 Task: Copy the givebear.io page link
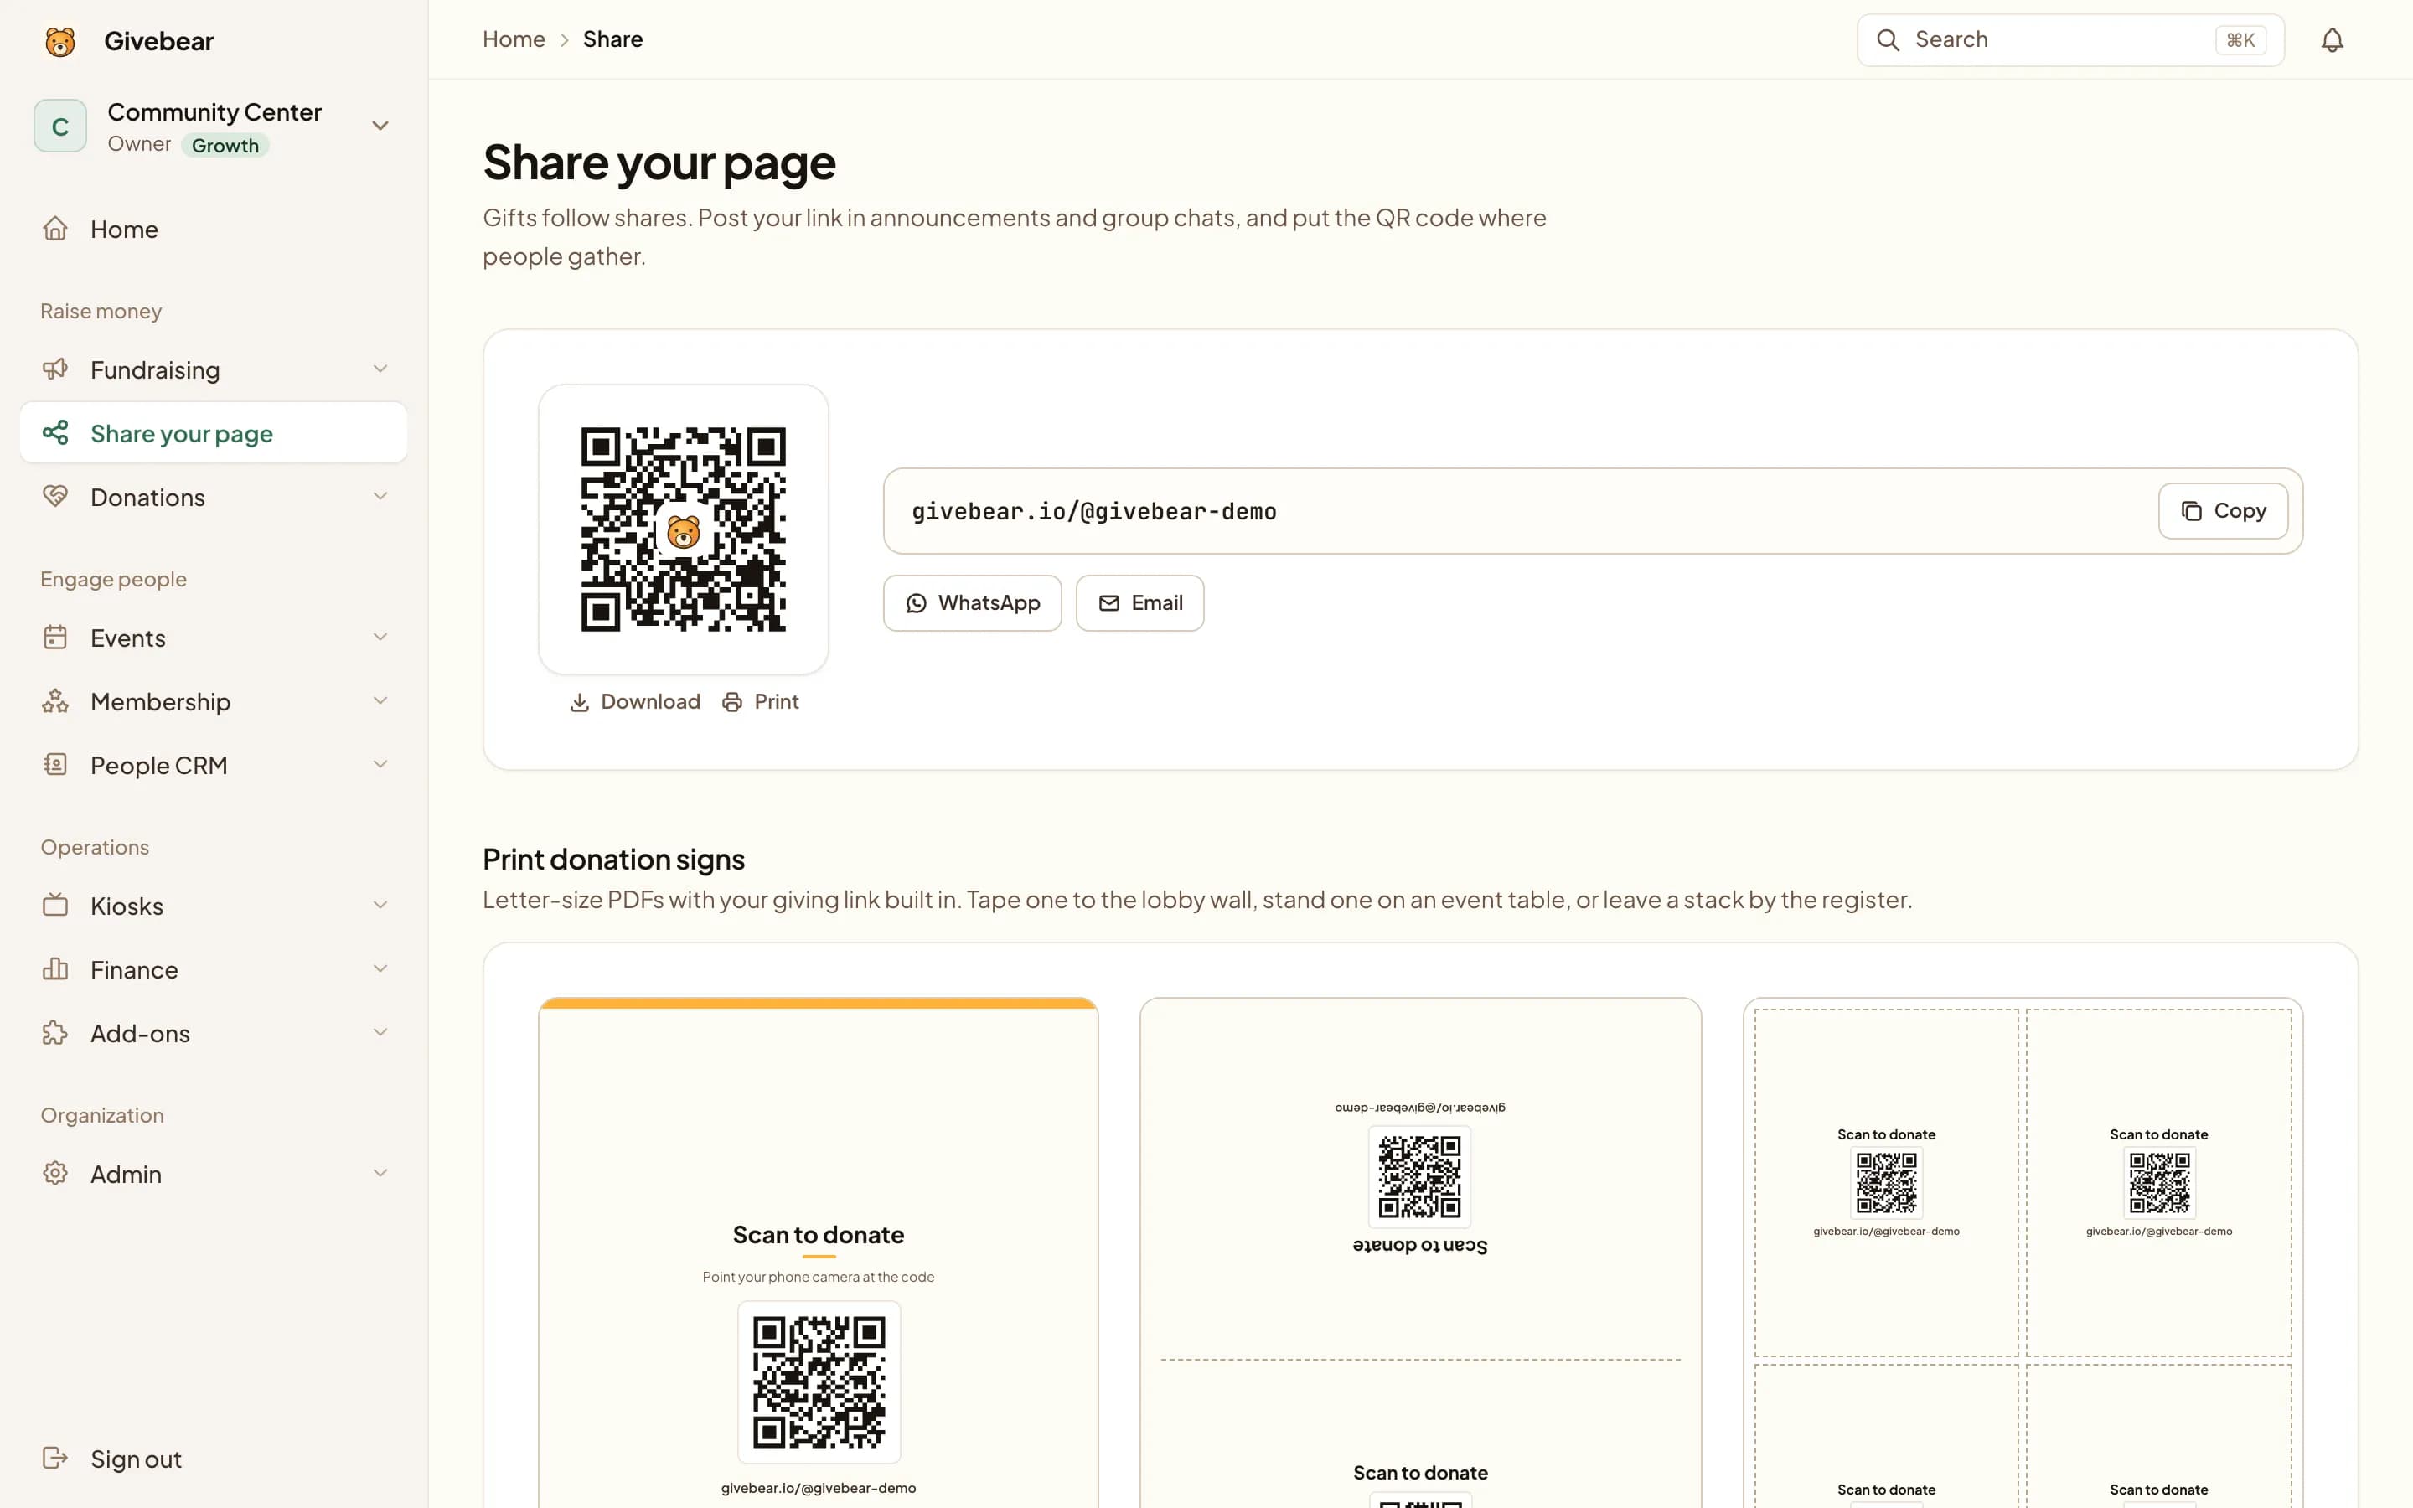[x=2223, y=511]
